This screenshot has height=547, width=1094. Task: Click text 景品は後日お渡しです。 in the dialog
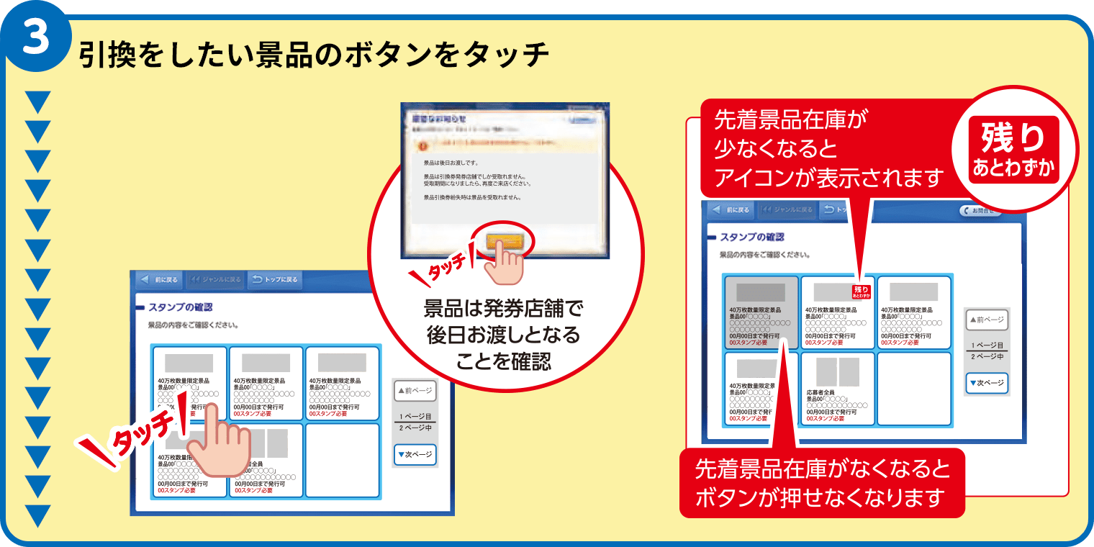(451, 163)
